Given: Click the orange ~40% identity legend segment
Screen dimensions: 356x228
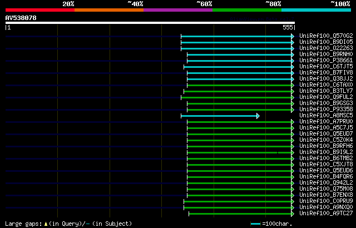Looking at the screenshot, I should click(x=109, y=10).
